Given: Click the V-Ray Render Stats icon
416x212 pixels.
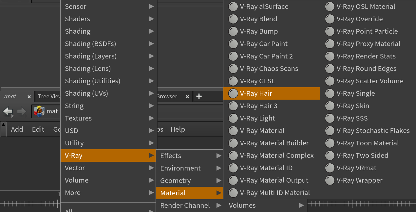Looking at the screenshot, I should click(330, 56).
